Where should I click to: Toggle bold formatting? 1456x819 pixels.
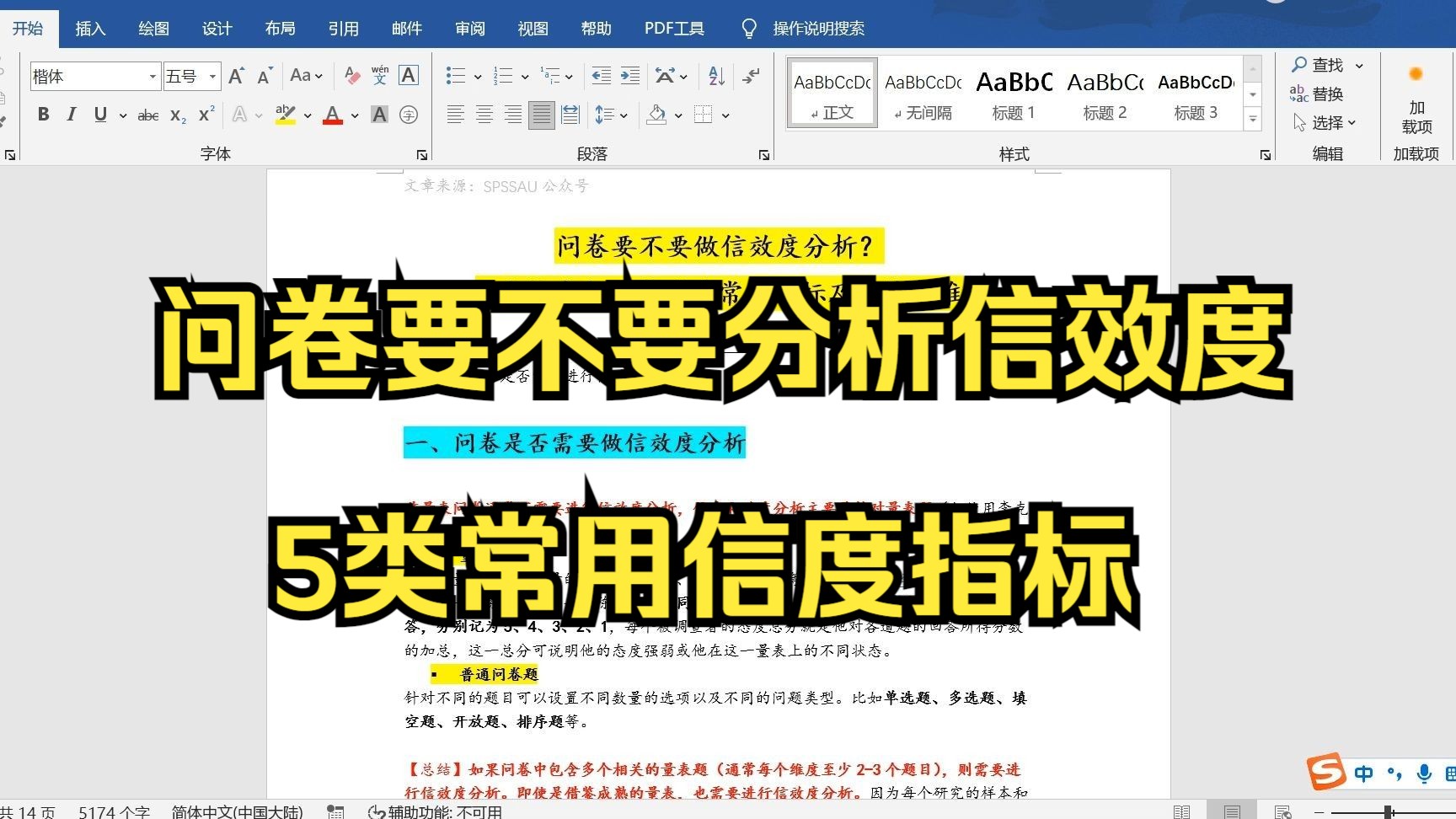(x=44, y=115)
